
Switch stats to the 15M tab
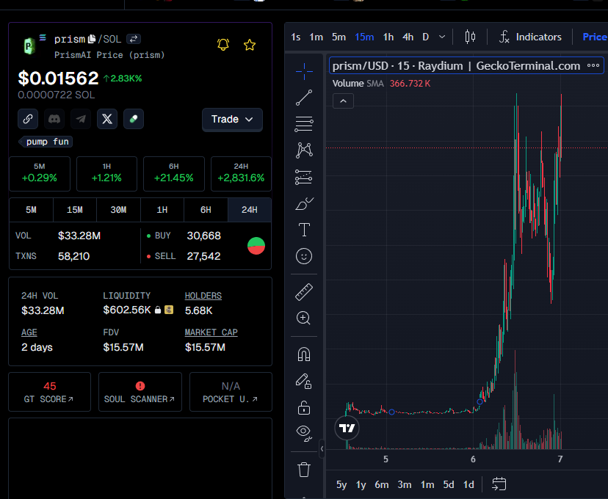(x=75, y=210)
